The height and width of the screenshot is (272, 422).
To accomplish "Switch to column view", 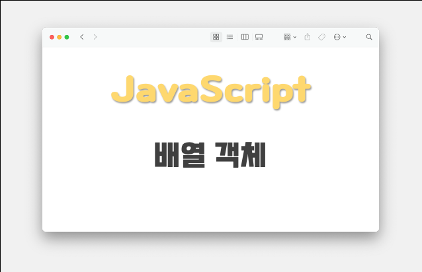I will click(245, 37).
